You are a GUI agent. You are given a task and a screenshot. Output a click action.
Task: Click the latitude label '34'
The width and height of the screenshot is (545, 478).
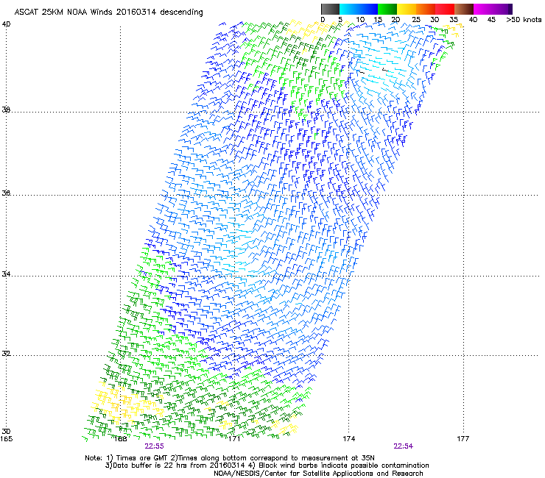[x=6, y=274]
